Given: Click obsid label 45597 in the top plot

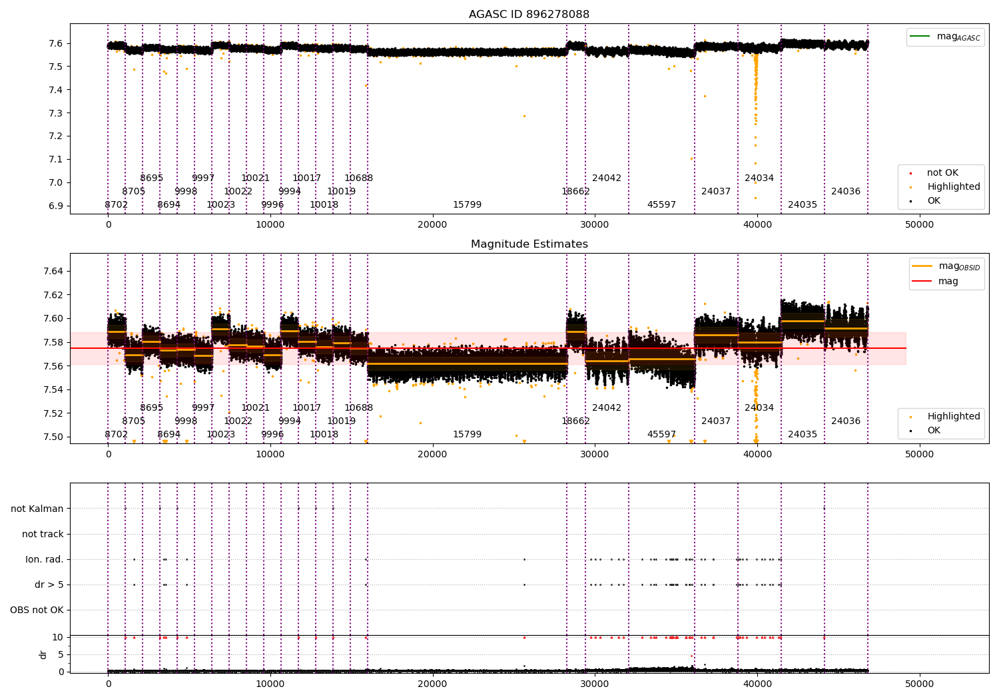Looking at the screenshot, I should point(662,205).
